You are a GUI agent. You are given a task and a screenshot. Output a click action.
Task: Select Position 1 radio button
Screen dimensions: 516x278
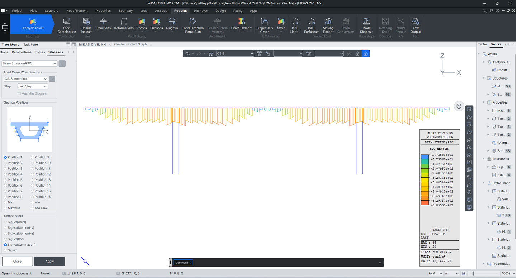click(x=5, y=157)
